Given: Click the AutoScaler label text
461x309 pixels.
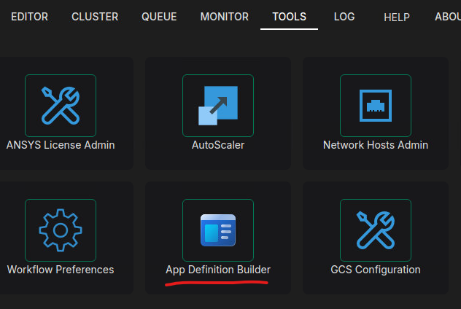Looking at the screenshot, I should tap(218, 145).
